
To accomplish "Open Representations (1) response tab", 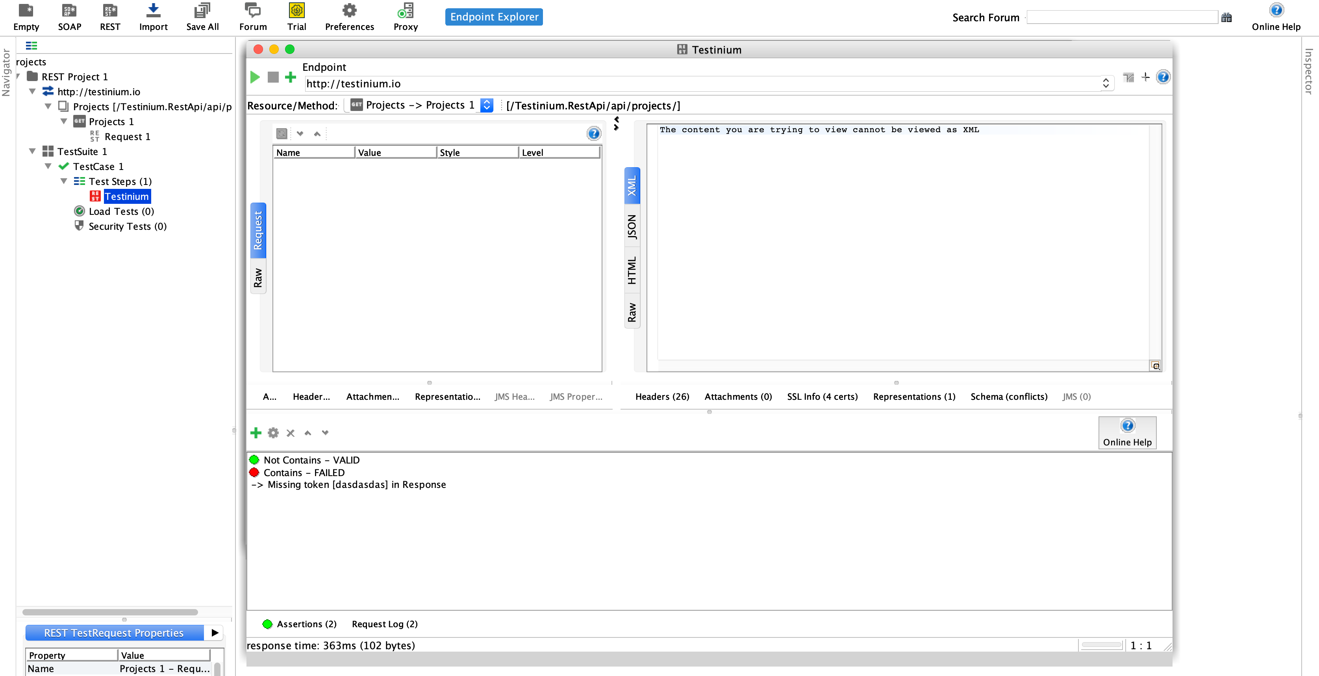I will point(914,397).
